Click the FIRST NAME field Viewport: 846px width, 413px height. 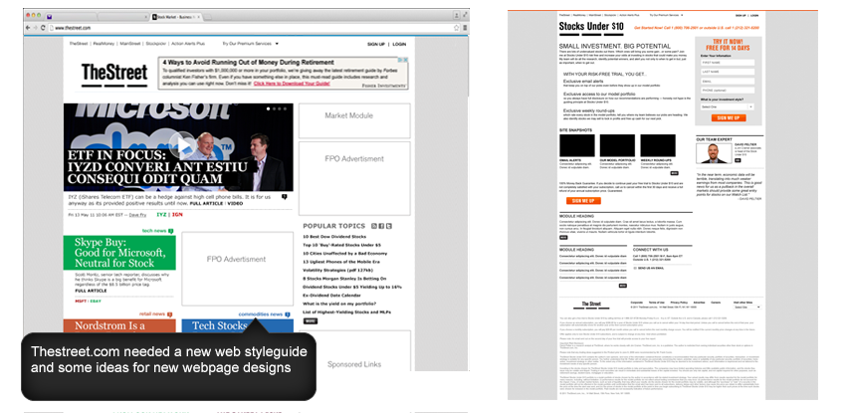tap(728, 63)
